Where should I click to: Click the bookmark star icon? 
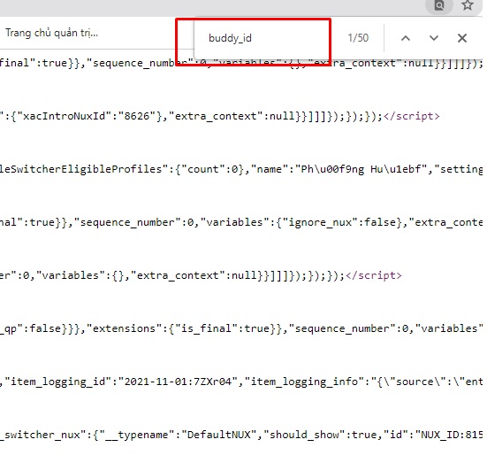click(x=468, y=5)
